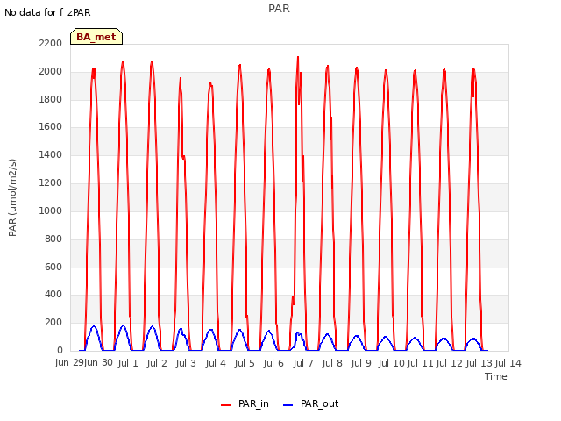561x421 pixels.
Task: Click the 200 y-axis tick label
Action: point(53,322)
